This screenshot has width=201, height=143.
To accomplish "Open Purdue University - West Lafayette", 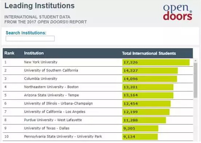I will (53, 120).
